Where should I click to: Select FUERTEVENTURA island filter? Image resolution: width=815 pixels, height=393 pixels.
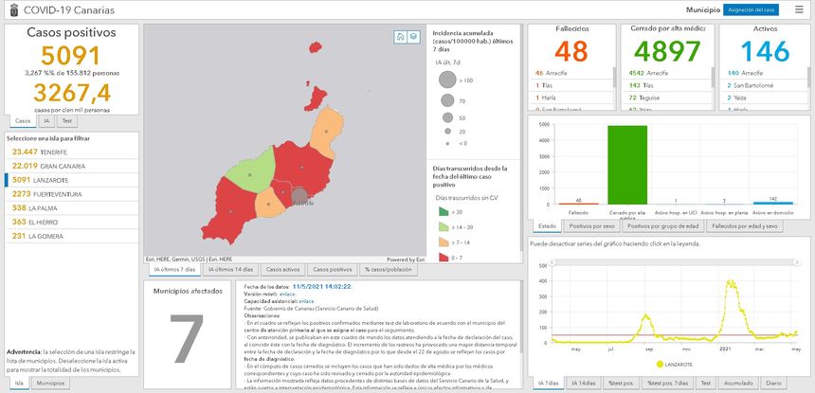tap(47, 194)
